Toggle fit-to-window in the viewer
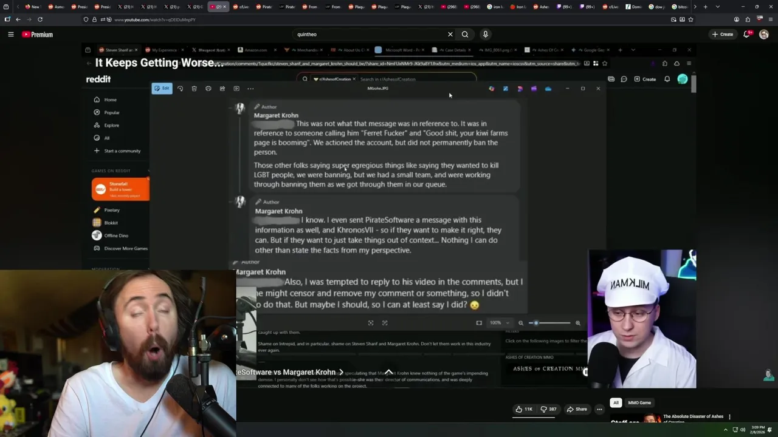 click(479, 323)
